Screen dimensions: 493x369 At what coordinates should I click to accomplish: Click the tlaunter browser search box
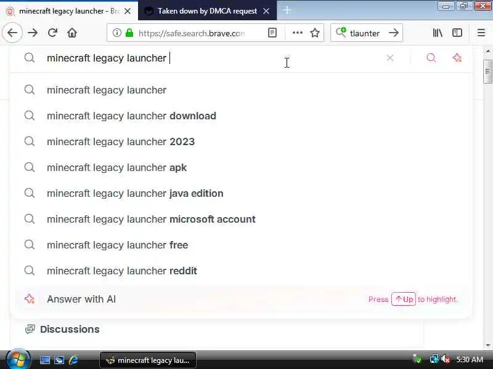366,33
